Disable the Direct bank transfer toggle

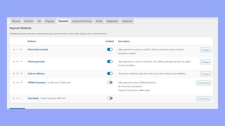coord(110,50)
